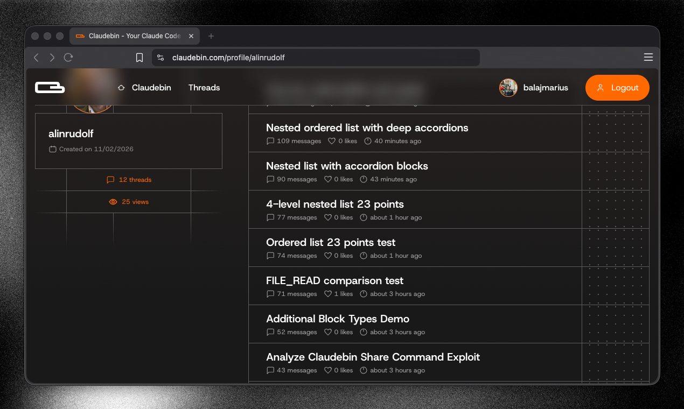684x409 pixels.
Task: Click the Claudebin logo icon
Action: [50, 87]
